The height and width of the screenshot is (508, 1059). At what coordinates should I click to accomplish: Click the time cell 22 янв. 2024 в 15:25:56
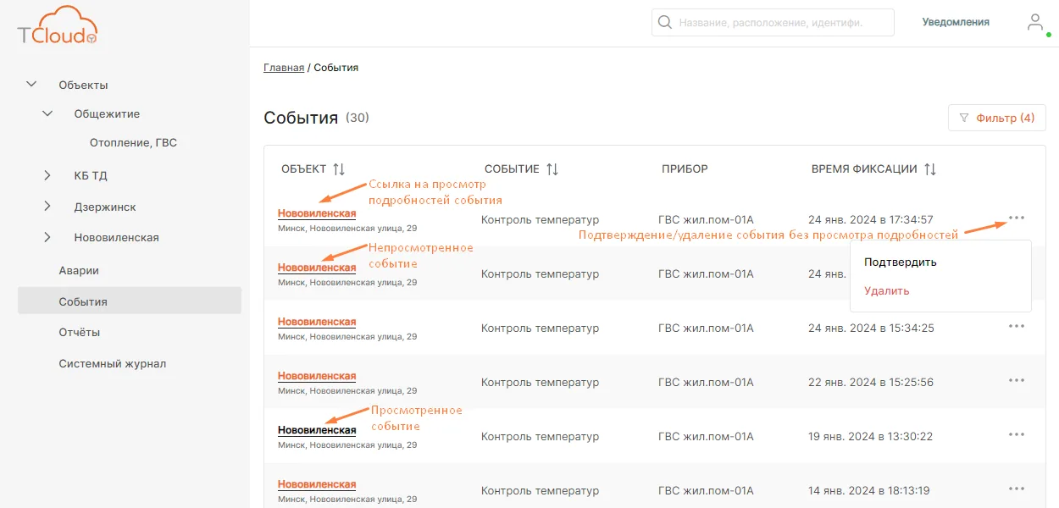(x=871, y=382)
